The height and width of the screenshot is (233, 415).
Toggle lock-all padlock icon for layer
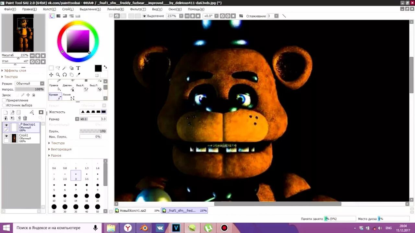[34, 95]
